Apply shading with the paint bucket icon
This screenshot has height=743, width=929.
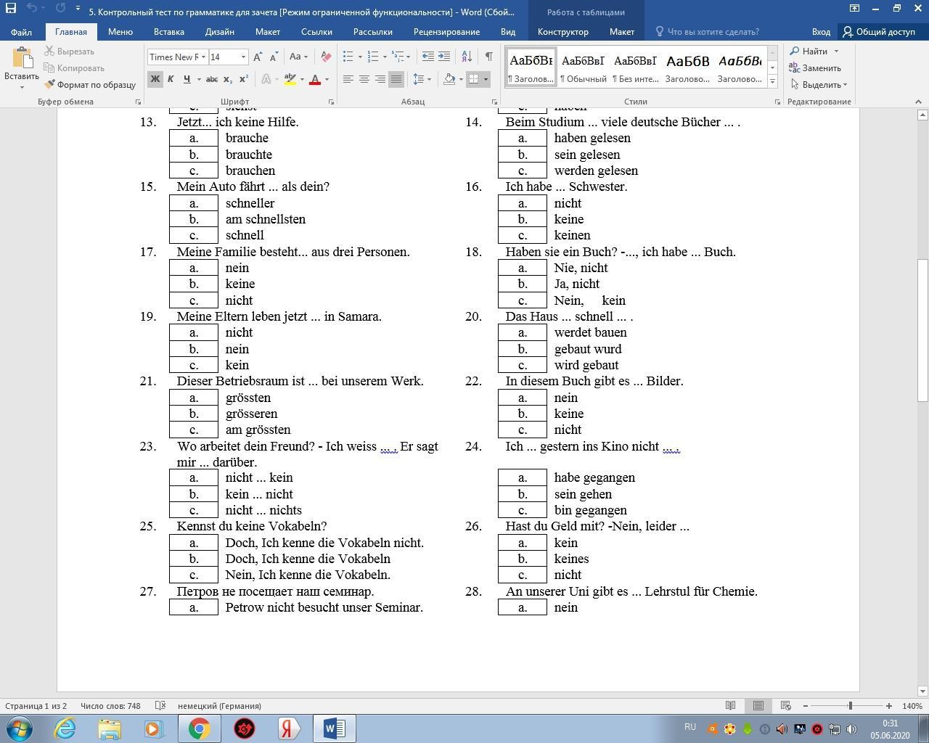[449, 79]
